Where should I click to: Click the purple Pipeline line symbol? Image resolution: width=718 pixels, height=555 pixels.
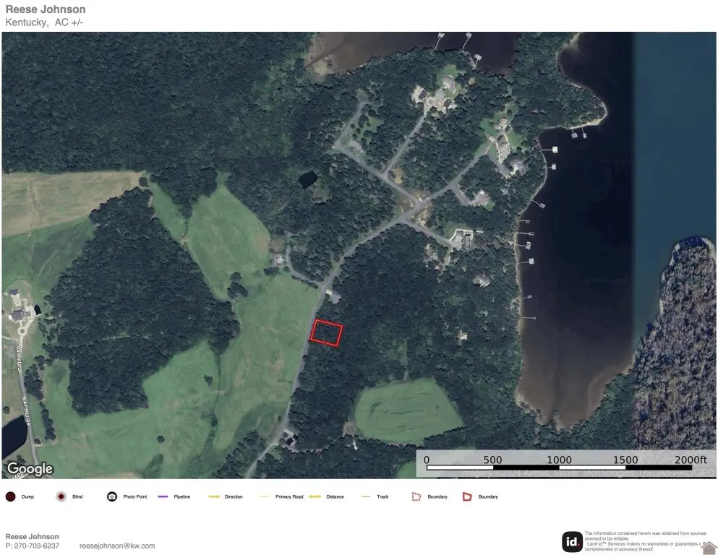coord(163,497)
